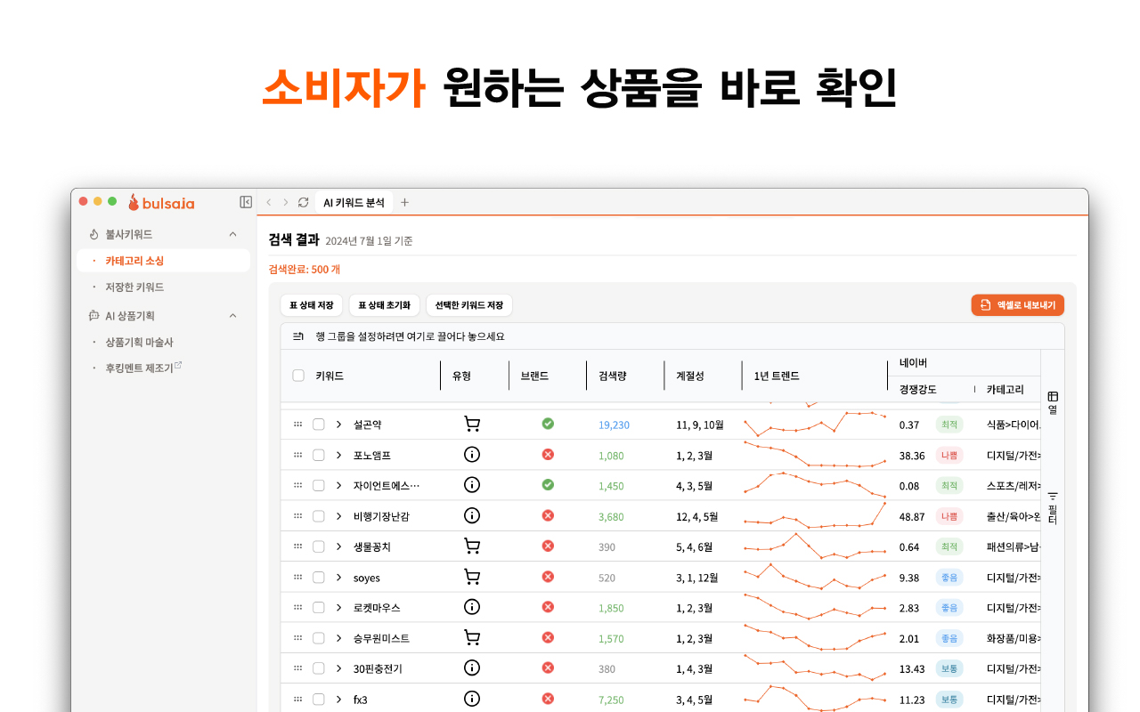This screenshot has height=712, width=1140.
Task: Click the 나쁨 badge for 포노앰프
Action: click(x=949, y=455)
